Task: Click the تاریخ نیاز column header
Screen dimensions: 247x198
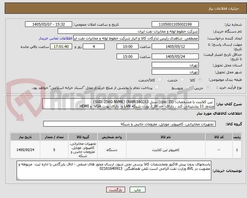Action: point(25,137)
